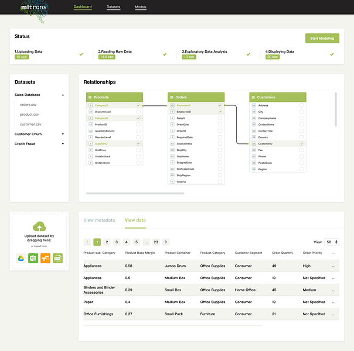Open more options for first Appliances row
The height and width of the screenshot is (351, 354).
[x=333, y=266]
